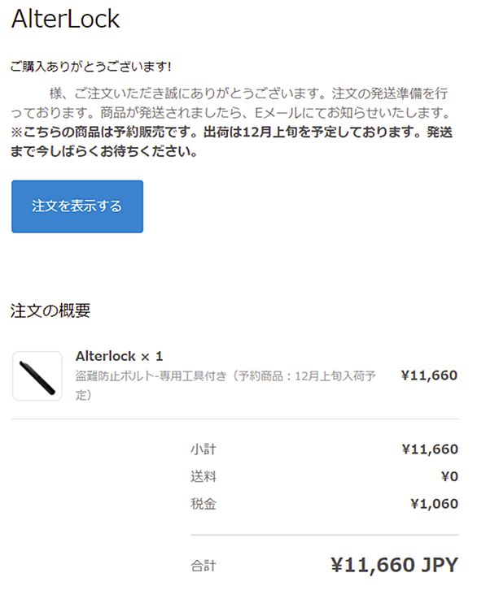
Task: Click the order confirmation paragraph mentioning Eメール
Action: (x=230, y=102)
